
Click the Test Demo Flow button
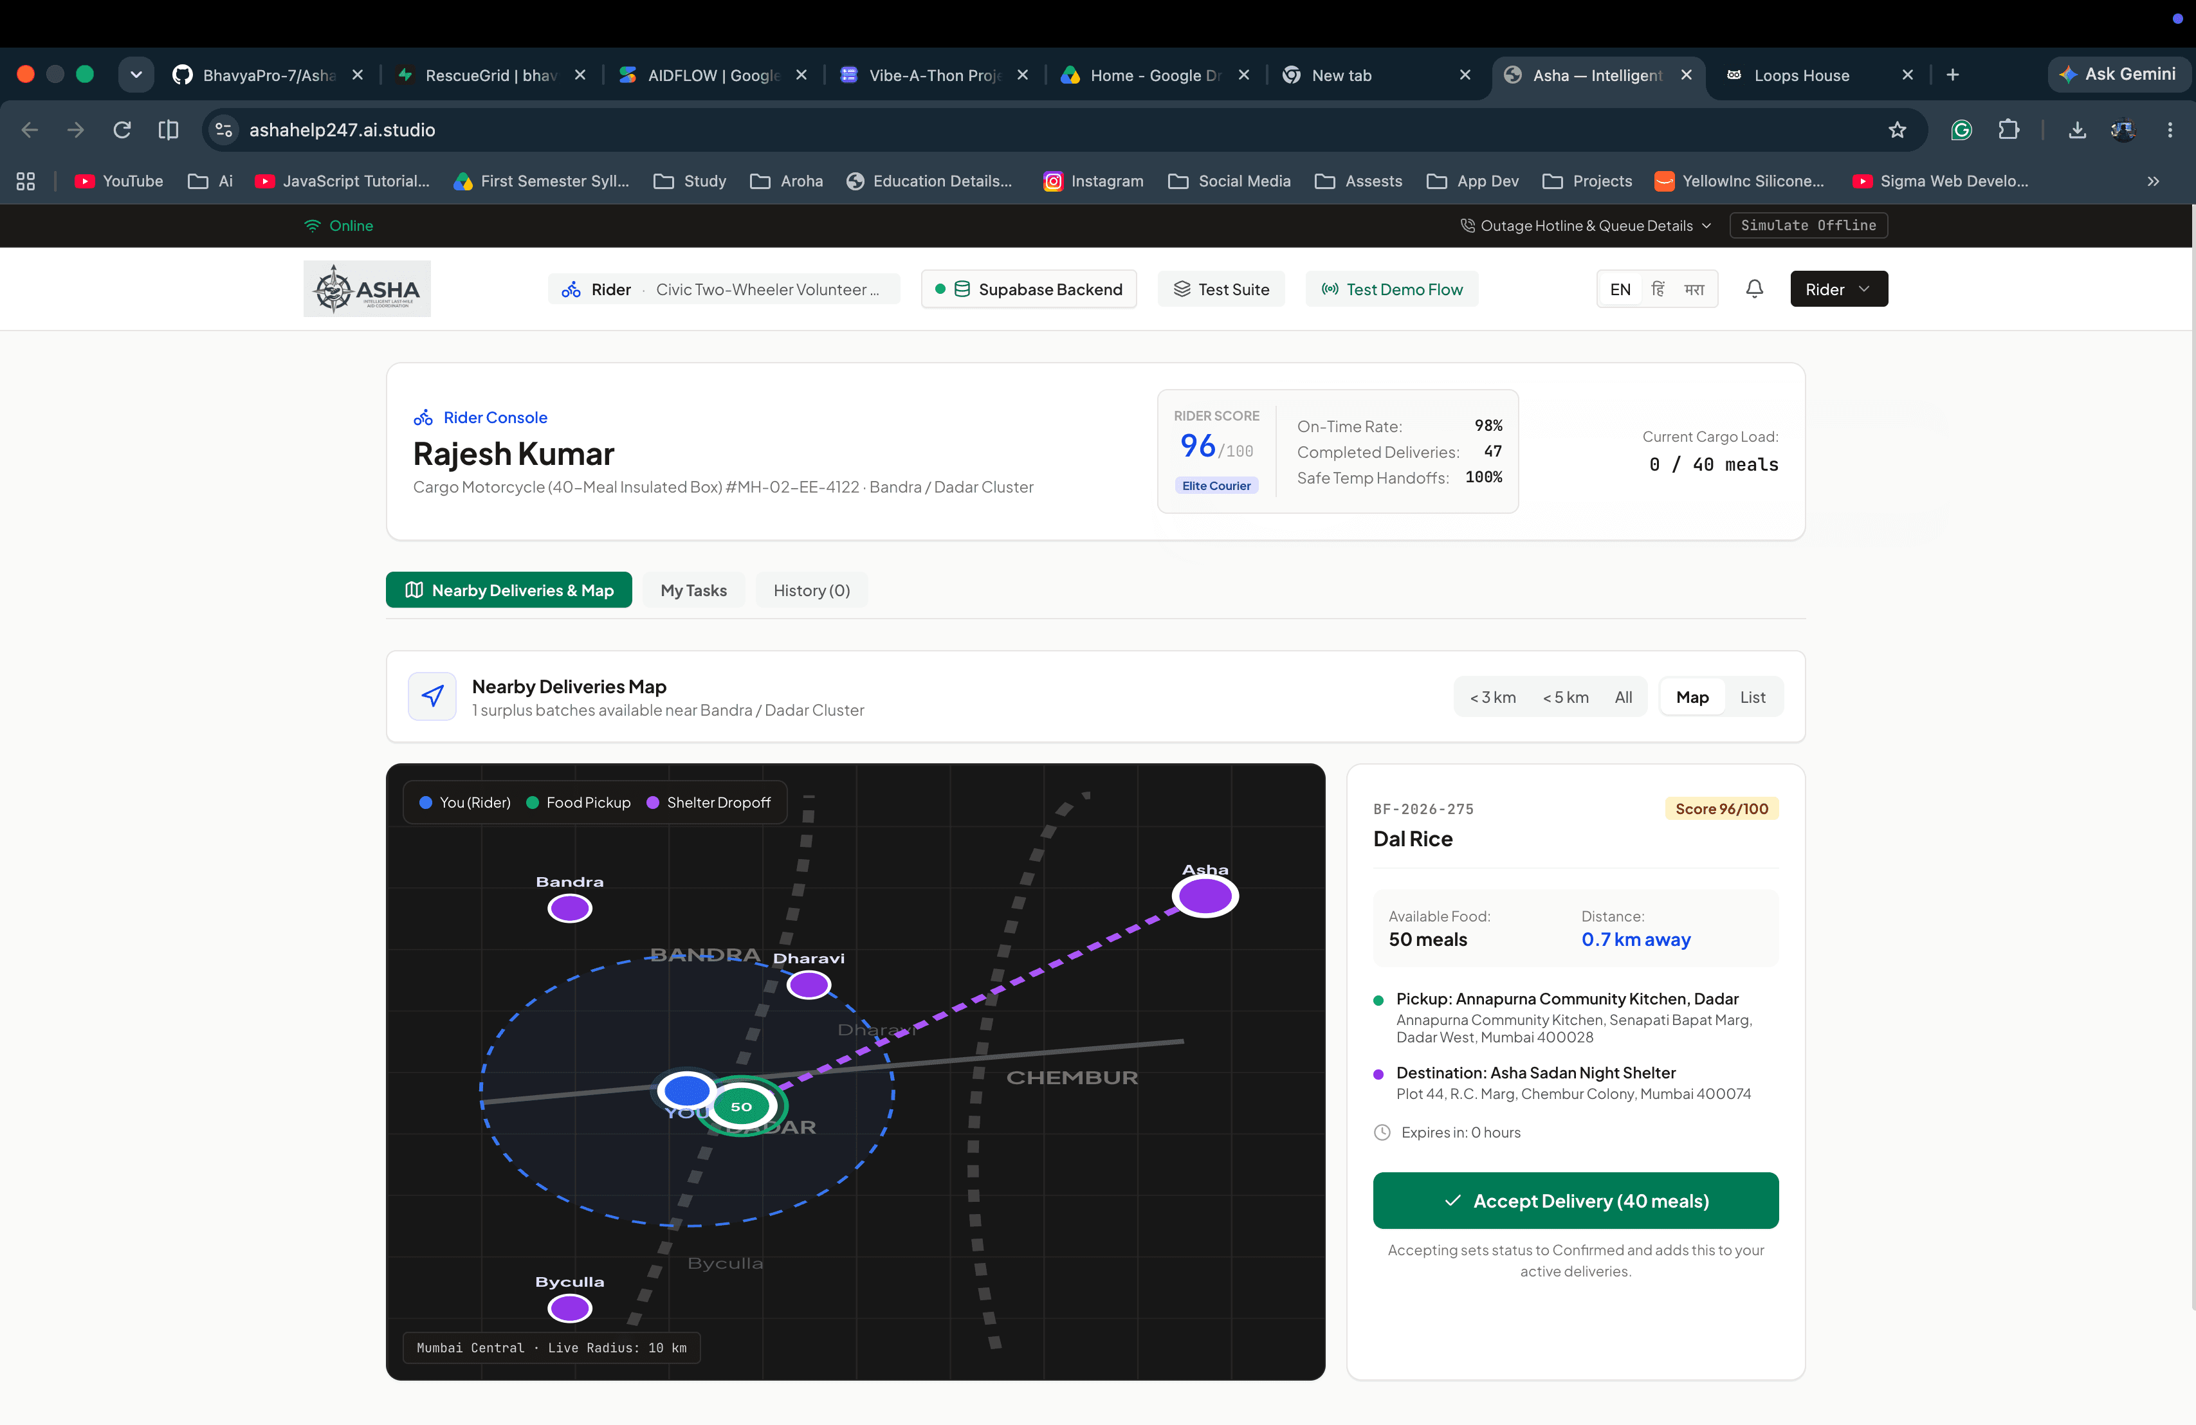(x=1391, y=289)
